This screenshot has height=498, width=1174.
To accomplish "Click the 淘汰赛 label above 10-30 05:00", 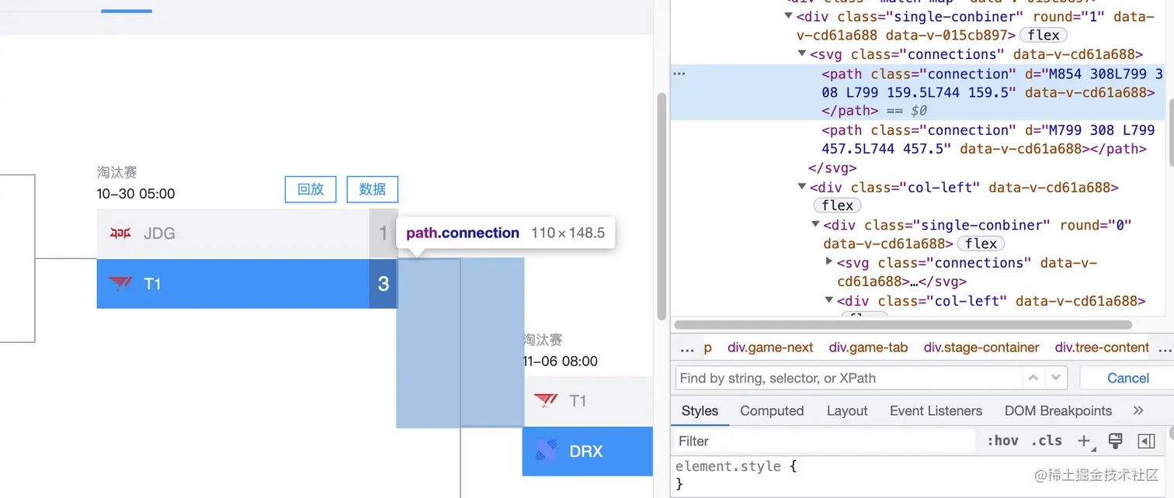I will (x=117, y=172).
